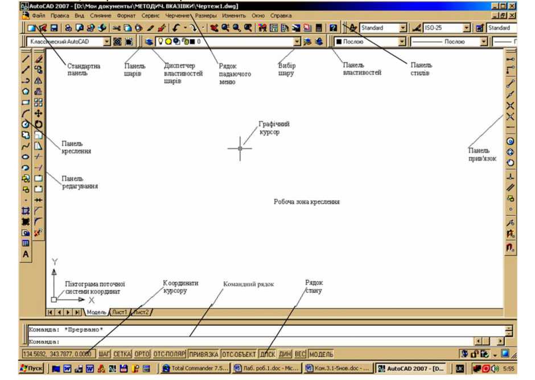
Task: Toggle ОТС-ПОЛЯР polar tracking
Action: point(169,354)
